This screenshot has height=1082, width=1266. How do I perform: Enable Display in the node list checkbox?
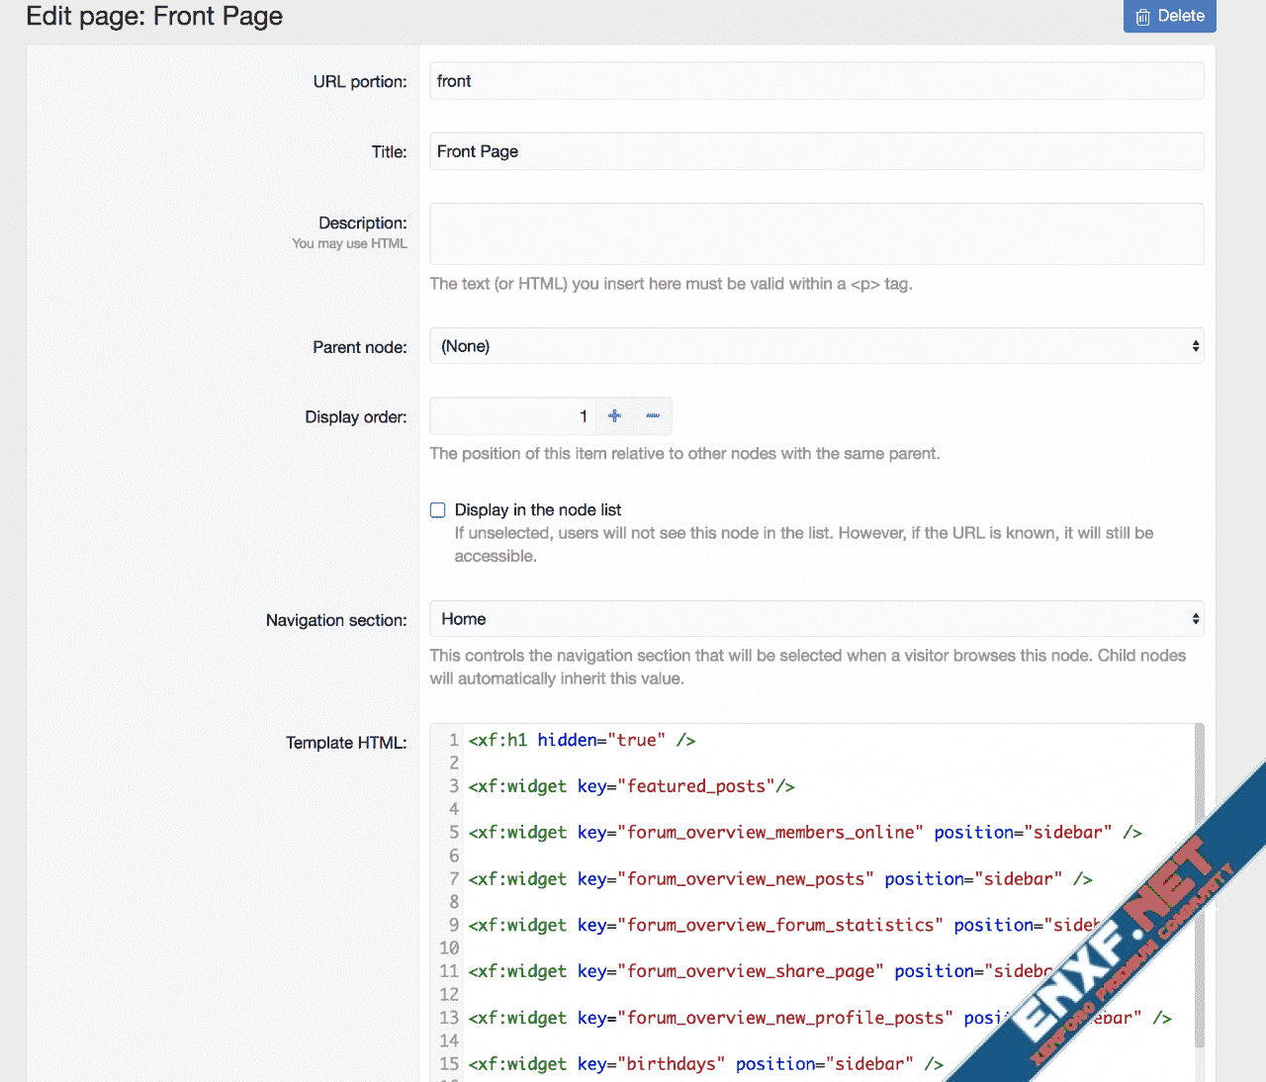coord(438,510)
